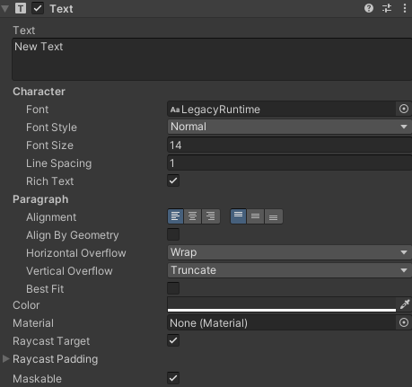Disable the Text component enable checkbox
Viewport: 412px width, 387px height.
coord(38,8)
